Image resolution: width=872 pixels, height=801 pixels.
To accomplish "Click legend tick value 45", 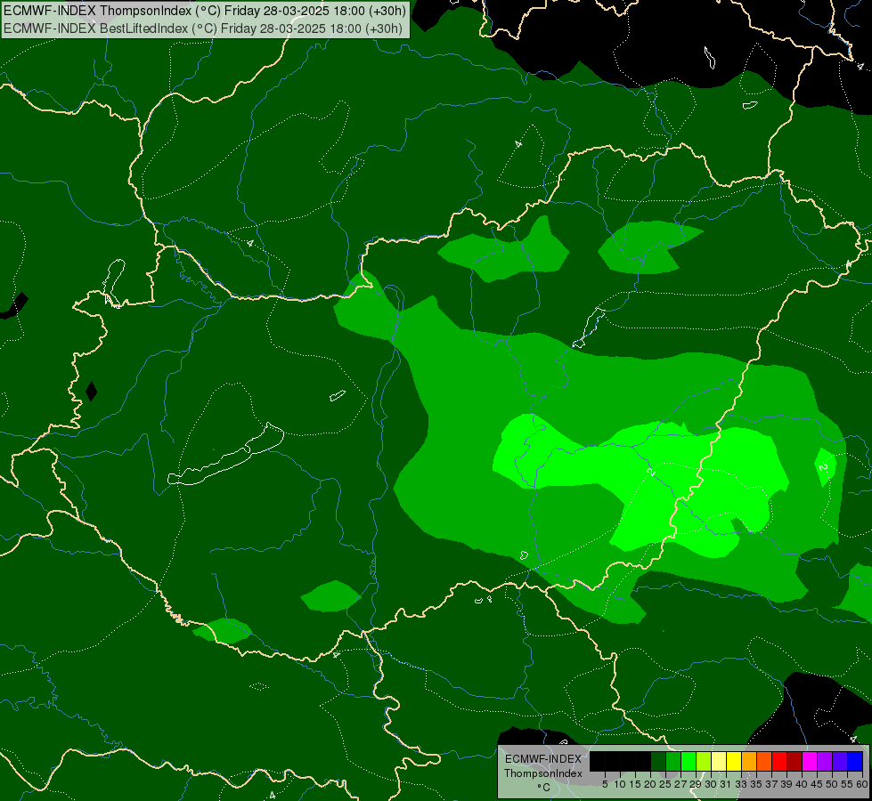I will [817, 784].
